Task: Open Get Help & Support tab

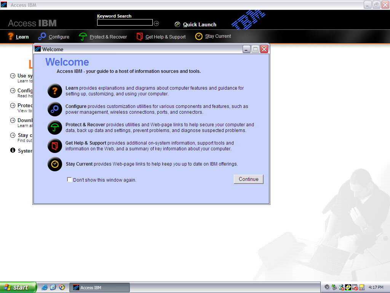Action: click(x=161, y=37)
